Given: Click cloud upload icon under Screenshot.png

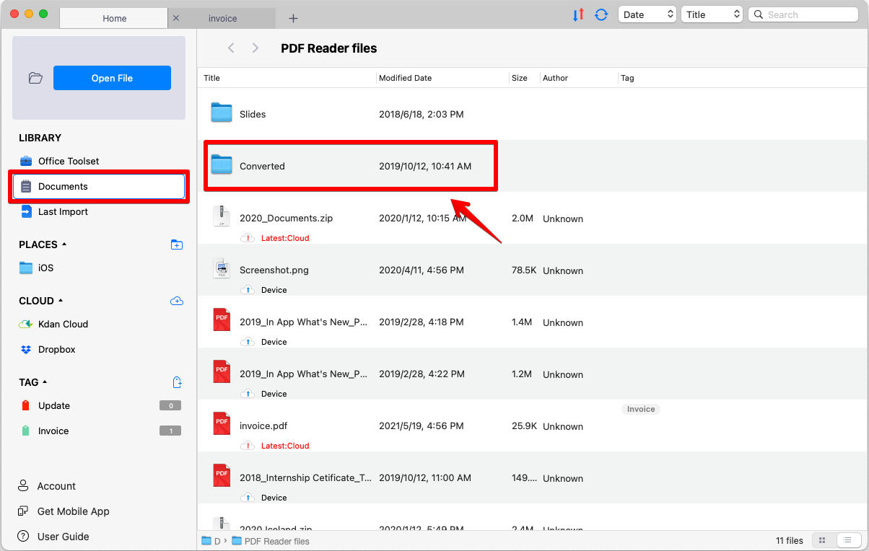Looking at the screenshot, I should pos(248,290).
